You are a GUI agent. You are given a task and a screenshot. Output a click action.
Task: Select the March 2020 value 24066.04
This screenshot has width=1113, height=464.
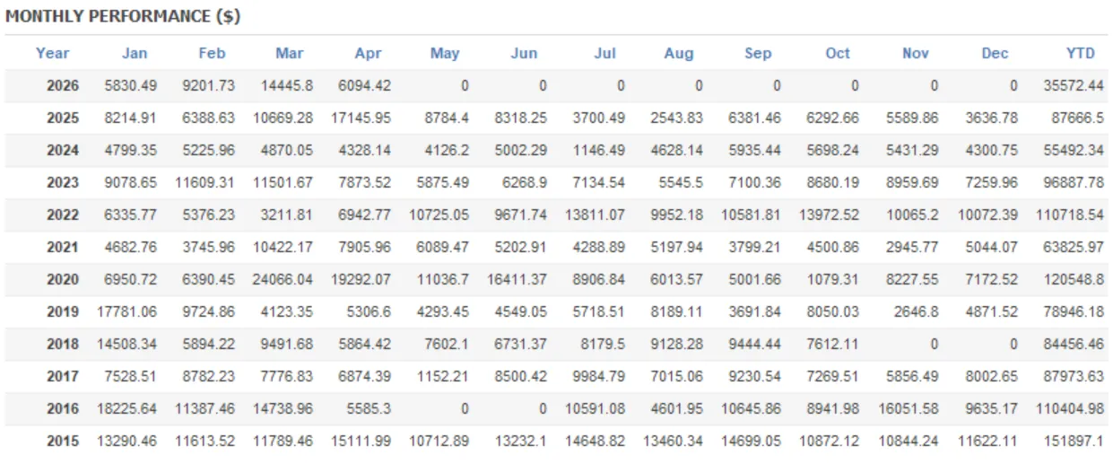[283, 279]
